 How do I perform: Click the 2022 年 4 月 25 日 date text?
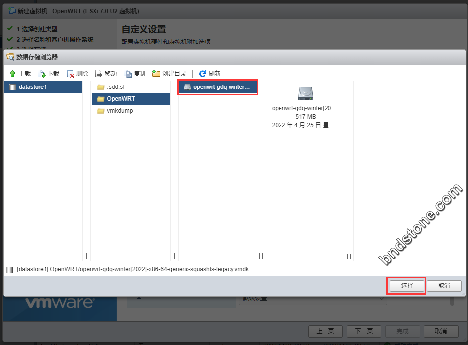pyautogui.click(x=303, y=125)
